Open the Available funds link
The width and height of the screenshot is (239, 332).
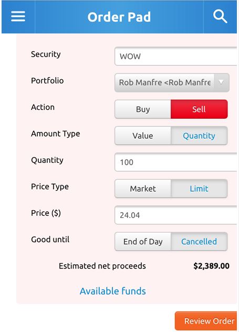click(x=112, y=291)
